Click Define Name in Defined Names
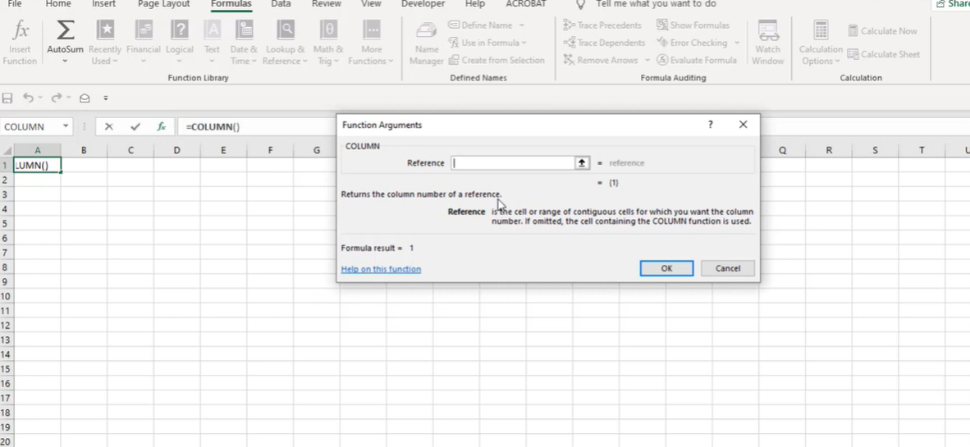970x447 pixels. (x=481, y=25)
